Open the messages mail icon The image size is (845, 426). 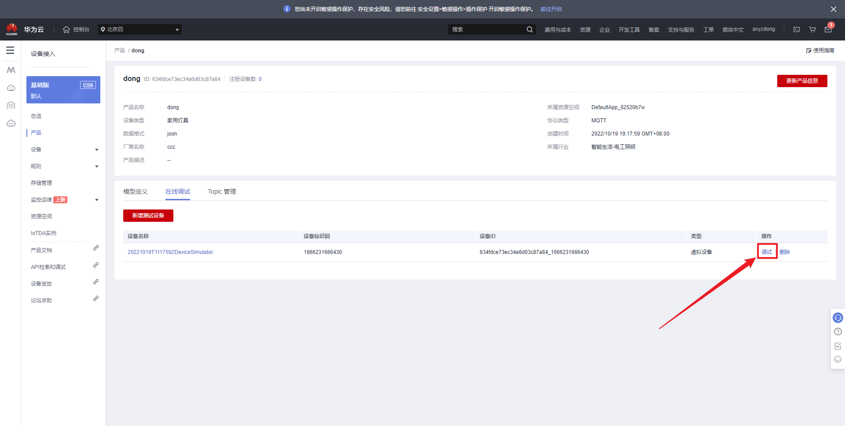pos(828,29)
